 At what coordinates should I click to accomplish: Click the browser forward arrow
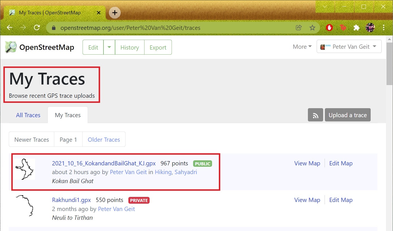pos(23,28)
